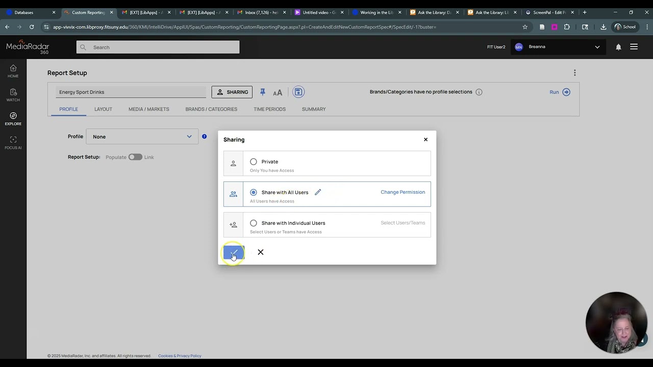Select Share with Individual Users radio option

pyautogui.click(x=254, y=223)
